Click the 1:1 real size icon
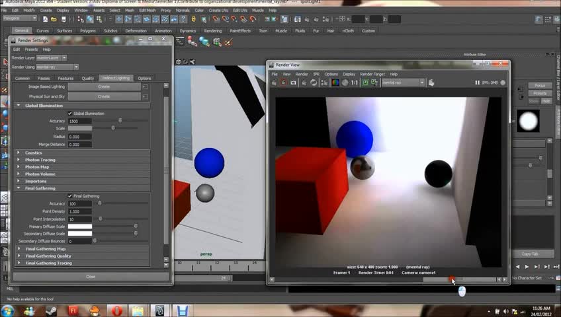 coord(355,83)
